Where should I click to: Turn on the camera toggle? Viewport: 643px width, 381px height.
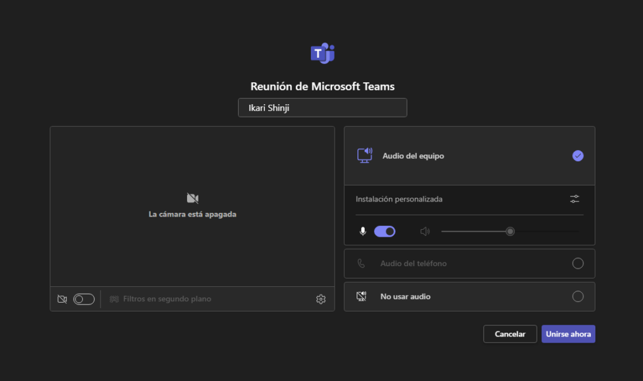click(84, 299)
